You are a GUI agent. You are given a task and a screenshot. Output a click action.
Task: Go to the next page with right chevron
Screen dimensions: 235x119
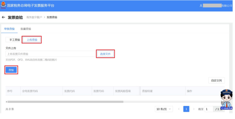tap(194, 109)
